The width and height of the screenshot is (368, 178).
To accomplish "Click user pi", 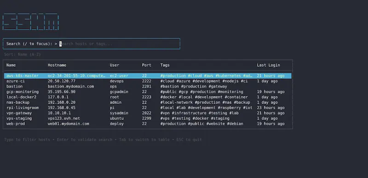I will 112,108.
